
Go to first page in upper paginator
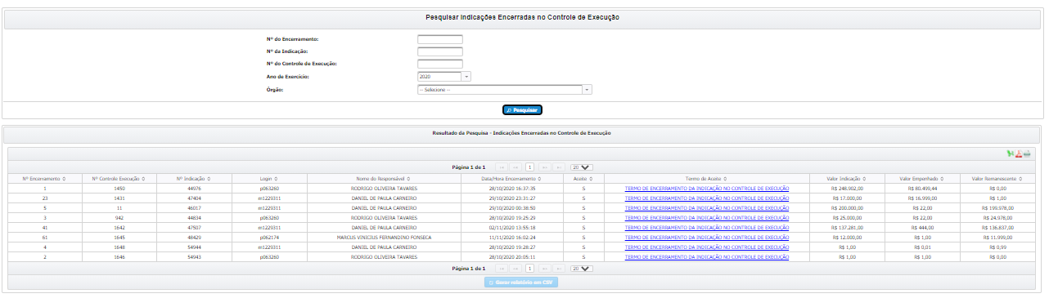pos(502,167)
